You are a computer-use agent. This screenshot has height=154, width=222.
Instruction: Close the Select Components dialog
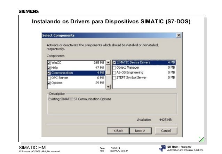179,35
